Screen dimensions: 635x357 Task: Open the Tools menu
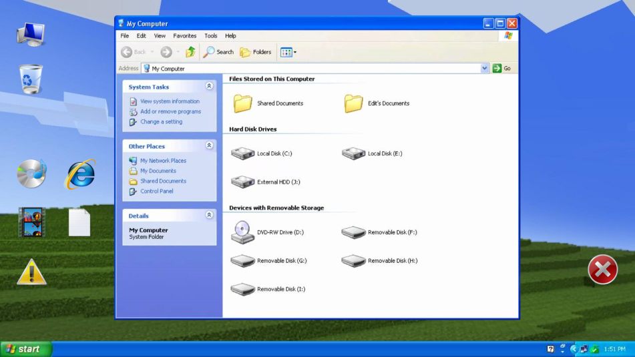210,36
